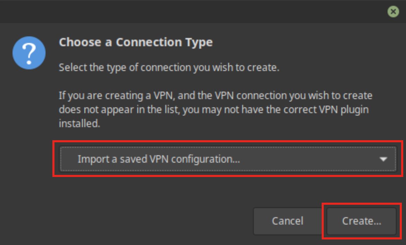Click the empty dark title bar
Image resolution: width=406 pixels, height=245 pixels.
pyautogui.click(x=191, y=12)
